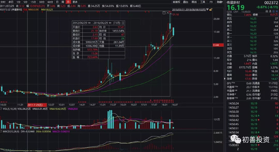Click the 股息率TTM 2.85 value

pyautogui.click(x=249, y=99)
